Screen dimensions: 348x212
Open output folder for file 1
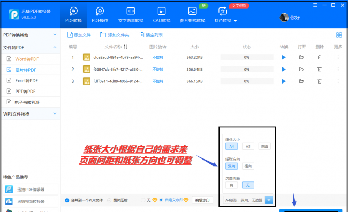point(301,57)
